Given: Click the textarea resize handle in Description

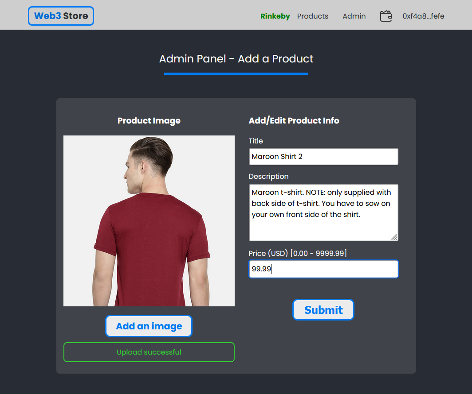Looking at the screenshot, I should click(394, 237).
